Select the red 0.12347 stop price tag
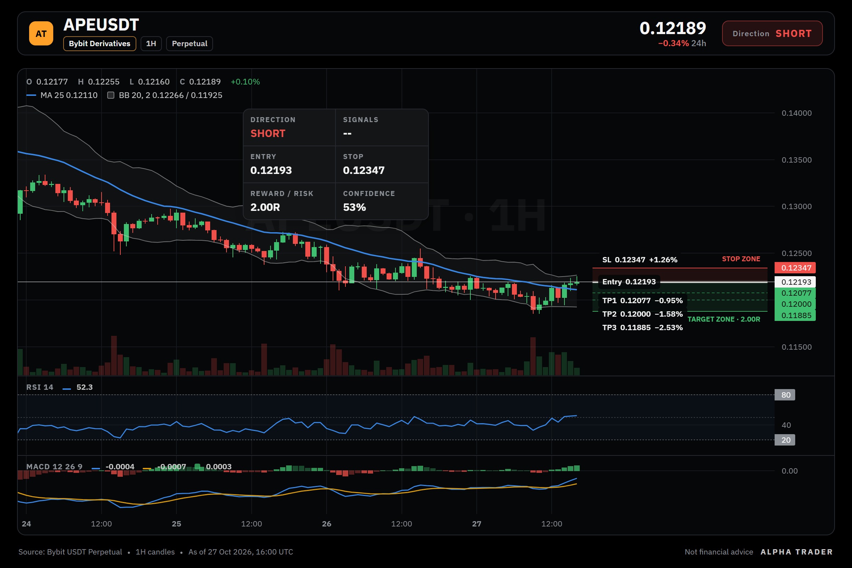The height and width of the screenshot is (568, 852). 795,268
